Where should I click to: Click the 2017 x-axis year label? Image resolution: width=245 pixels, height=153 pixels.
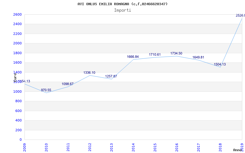[198, 147]
